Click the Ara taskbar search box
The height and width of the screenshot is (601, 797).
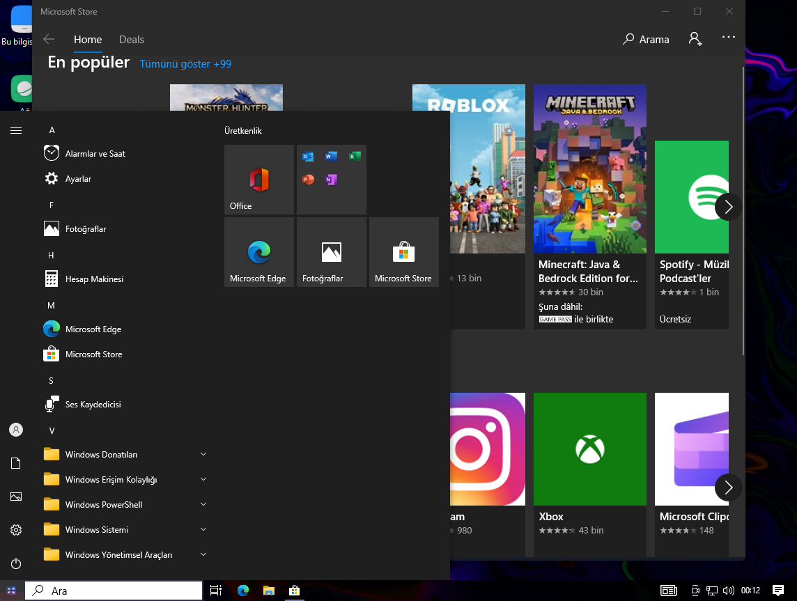click(x=115, y=591)
